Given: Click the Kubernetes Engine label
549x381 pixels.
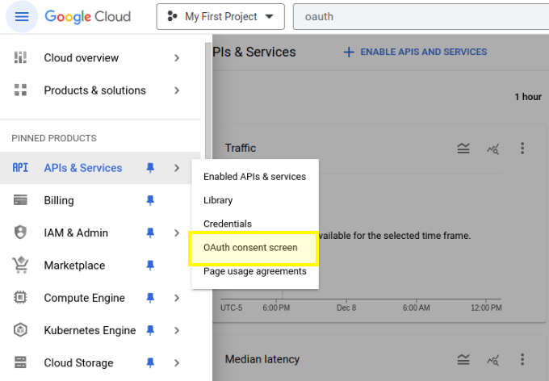Looking at the screenshot, I should point(90,331).
